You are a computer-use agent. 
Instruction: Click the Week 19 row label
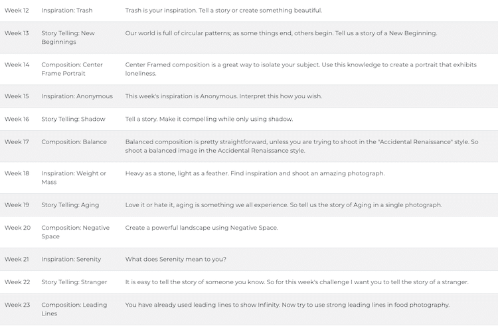[17, 205]
